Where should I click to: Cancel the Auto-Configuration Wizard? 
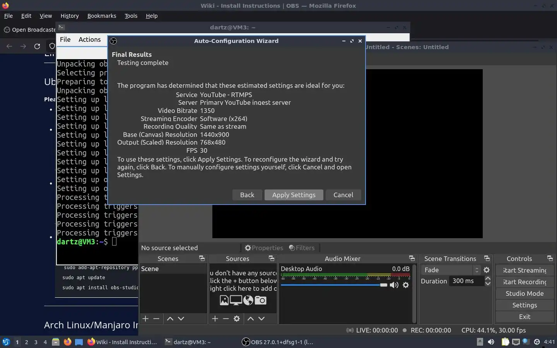pos(343,195)
